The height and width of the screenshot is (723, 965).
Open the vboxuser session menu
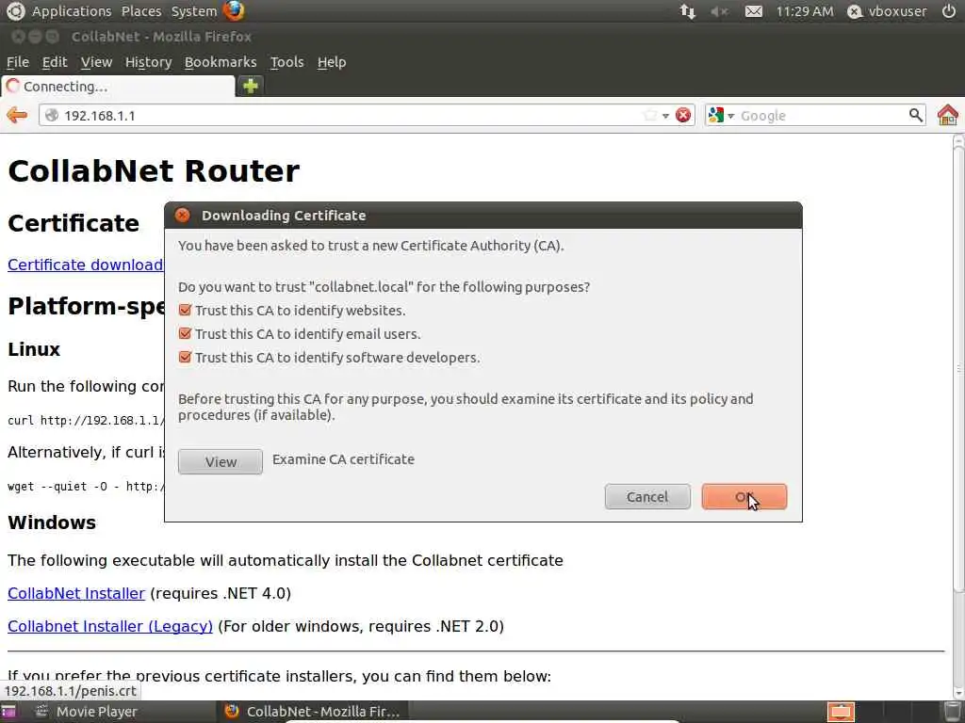tap(887, 11)
